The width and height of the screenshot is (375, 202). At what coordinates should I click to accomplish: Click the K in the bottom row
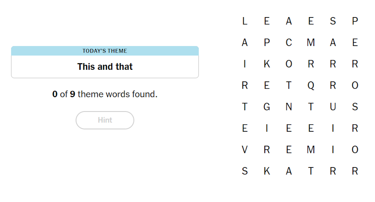267,171
